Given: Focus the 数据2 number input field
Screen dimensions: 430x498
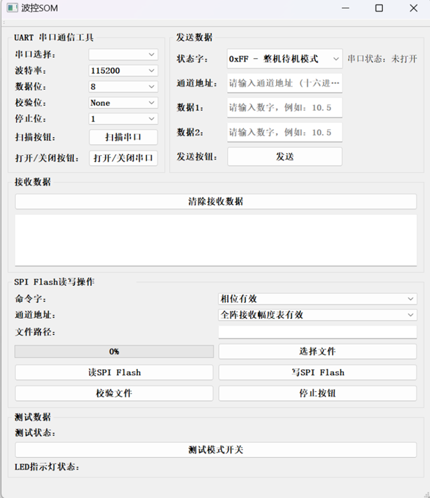Looking at the screenshot, I should [x=284, y=132].
